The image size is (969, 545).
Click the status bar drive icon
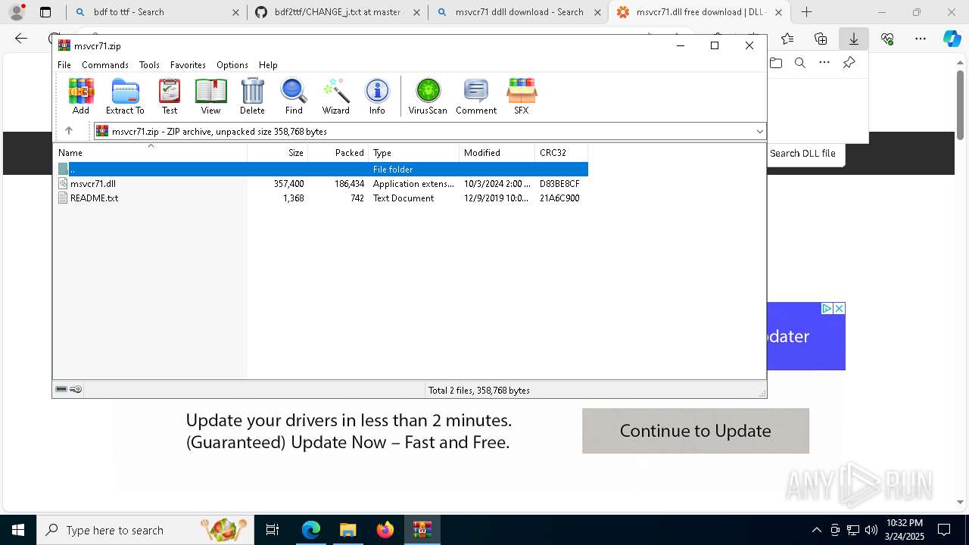(61, 389)
